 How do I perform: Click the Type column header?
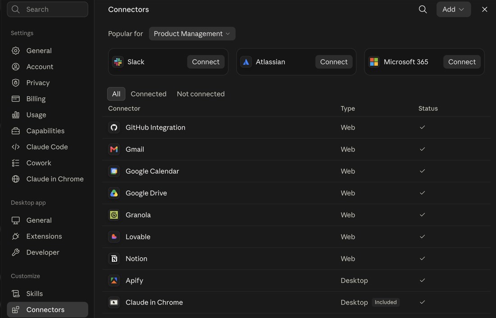pos(348,109)
